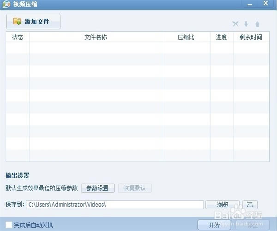The image size is (277, 231).
Task: Click the 保存到 save path field
Action: coord(114,205)
